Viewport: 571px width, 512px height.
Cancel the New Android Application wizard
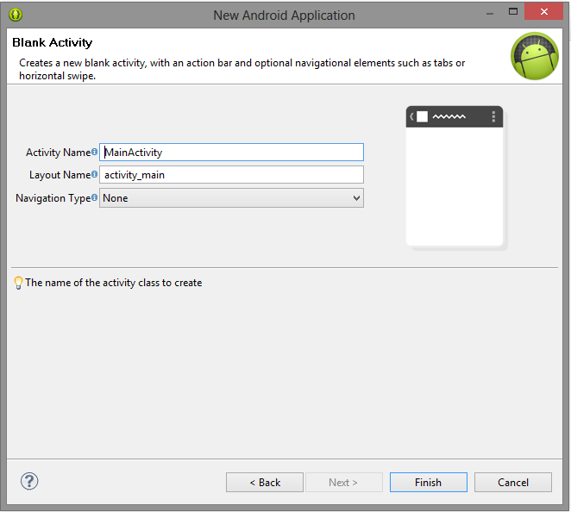512,482
